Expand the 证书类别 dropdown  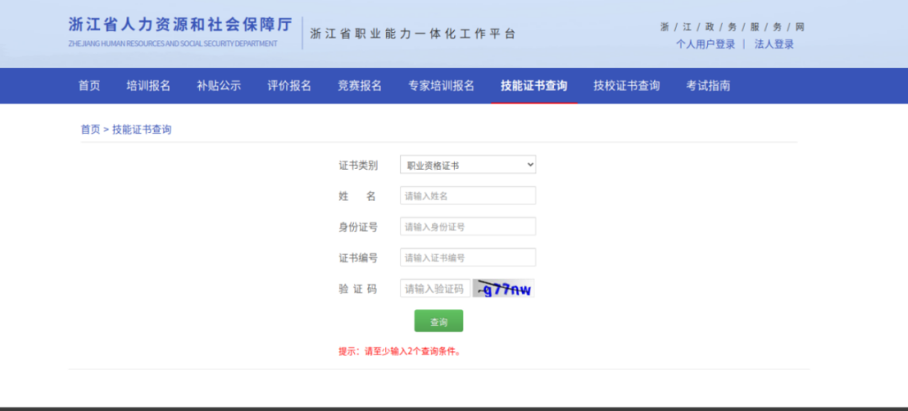[x=468, y=165]
